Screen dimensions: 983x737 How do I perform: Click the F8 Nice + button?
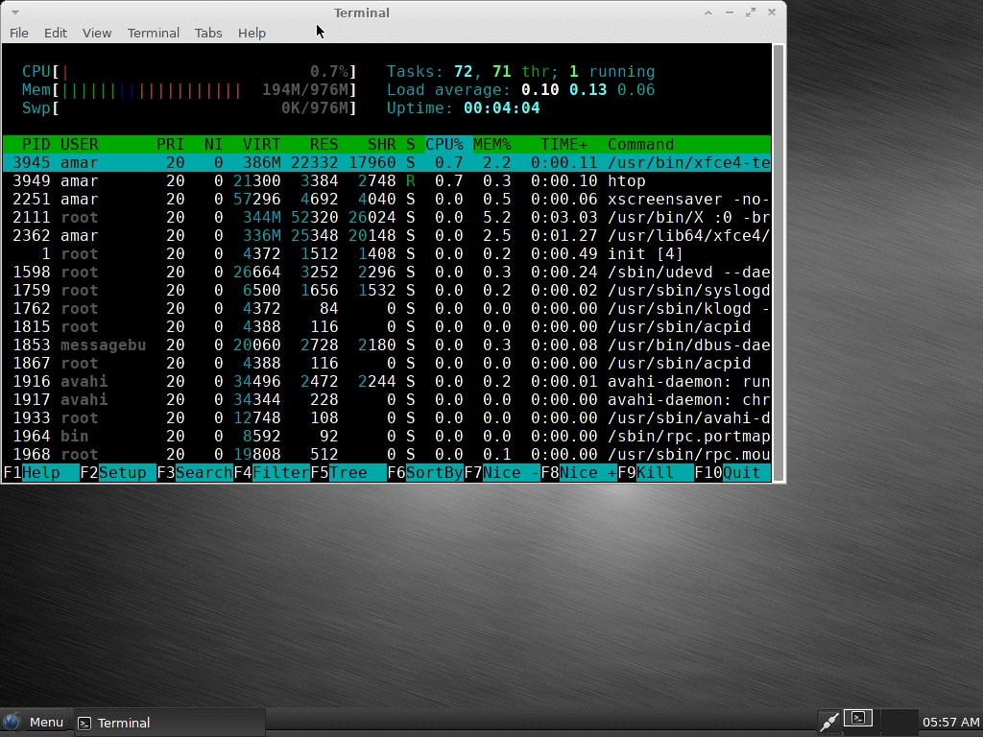pos(579,472)
